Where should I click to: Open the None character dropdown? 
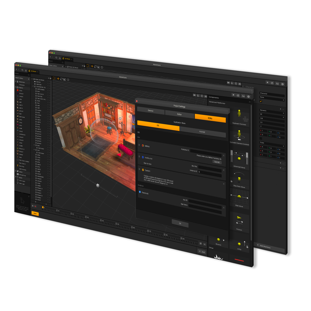click(271, 97)
